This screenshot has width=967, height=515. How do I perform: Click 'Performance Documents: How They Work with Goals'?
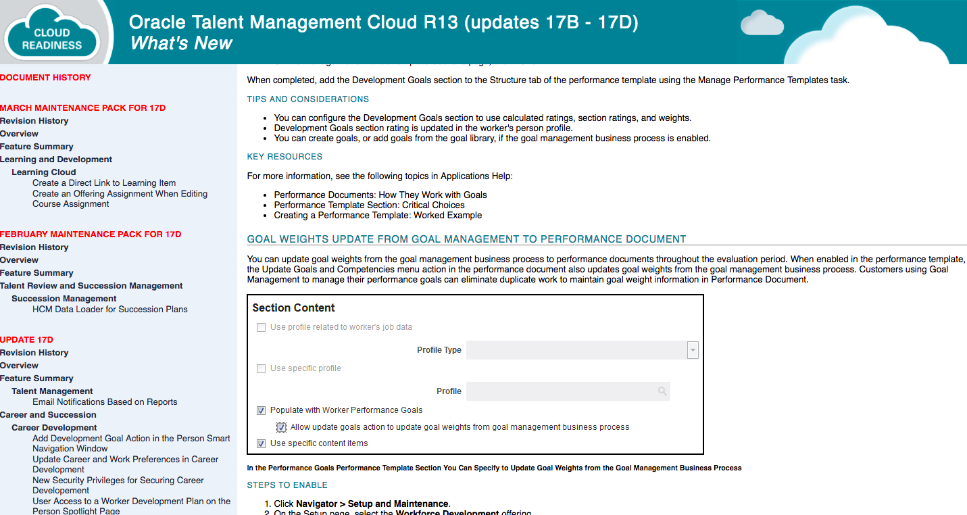click(x=380, y=195)
